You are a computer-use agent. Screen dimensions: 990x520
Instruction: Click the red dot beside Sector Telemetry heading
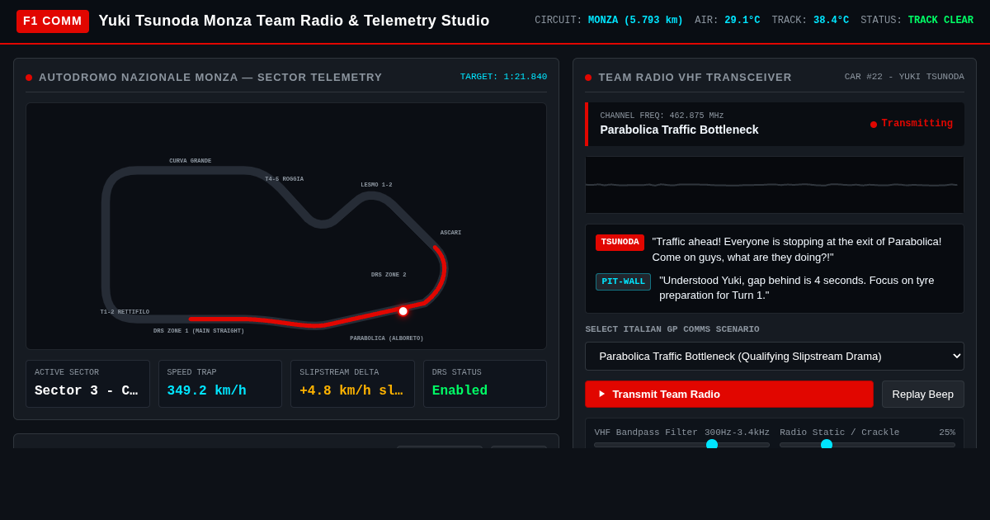(x=29, y=78)
